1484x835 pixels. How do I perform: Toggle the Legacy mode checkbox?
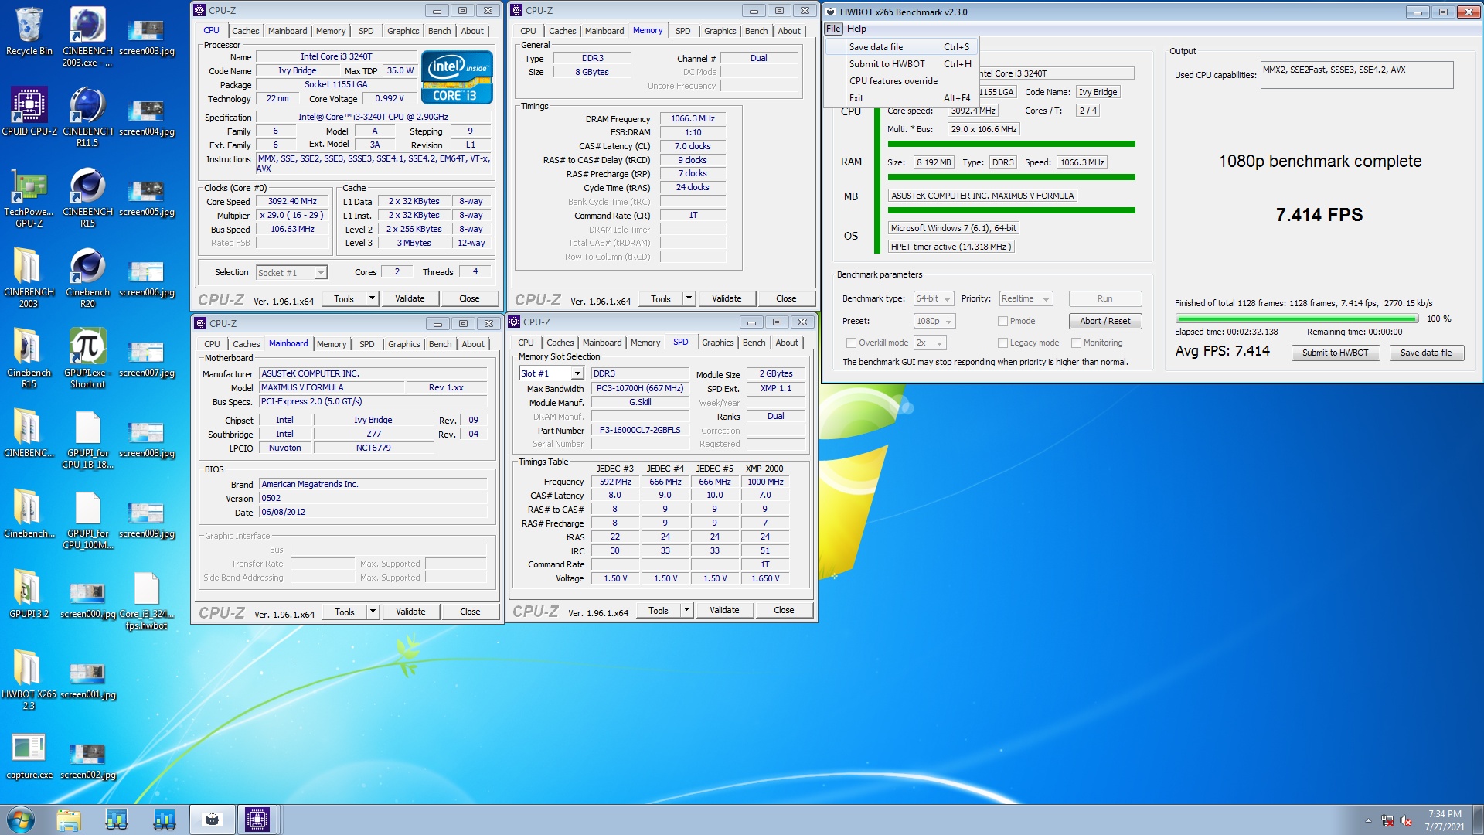pos(1002,343)
